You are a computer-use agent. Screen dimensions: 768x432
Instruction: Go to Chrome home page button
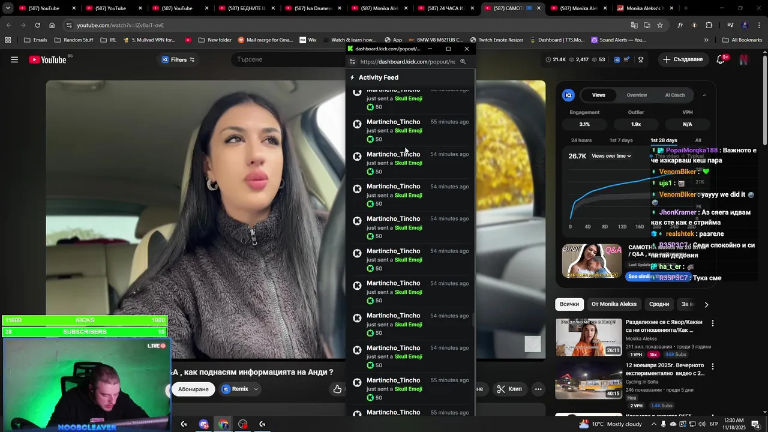pyautogui.click(x=52, y=25)
